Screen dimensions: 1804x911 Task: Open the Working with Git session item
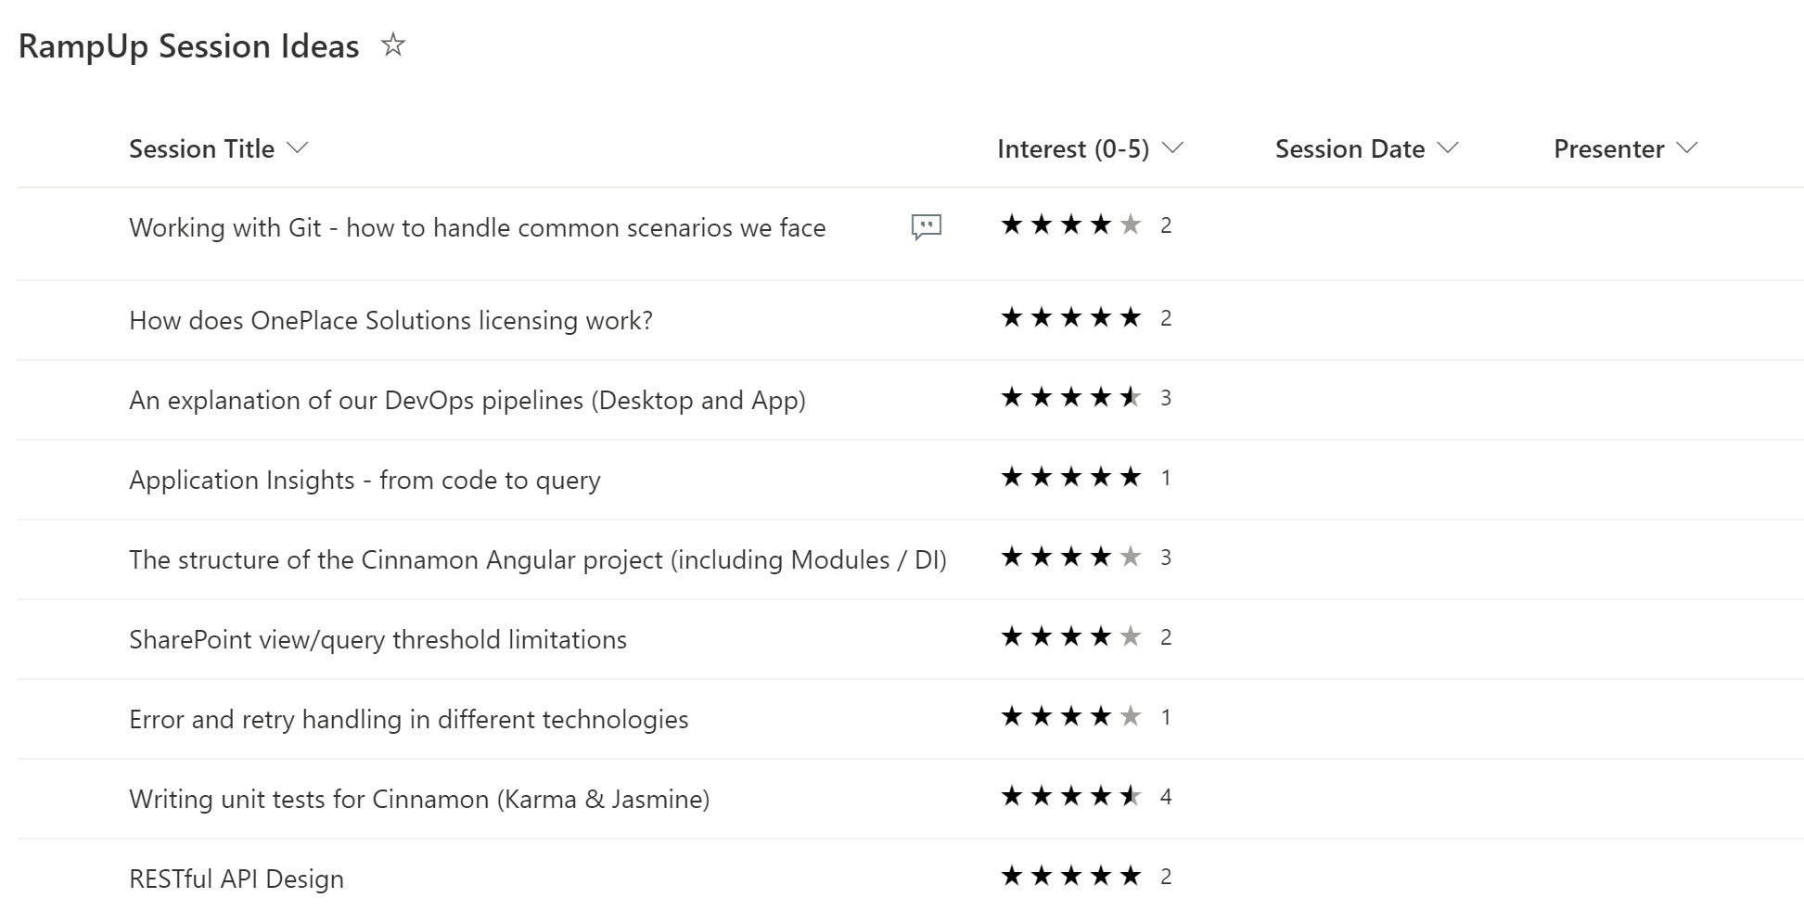pos(479,227)
